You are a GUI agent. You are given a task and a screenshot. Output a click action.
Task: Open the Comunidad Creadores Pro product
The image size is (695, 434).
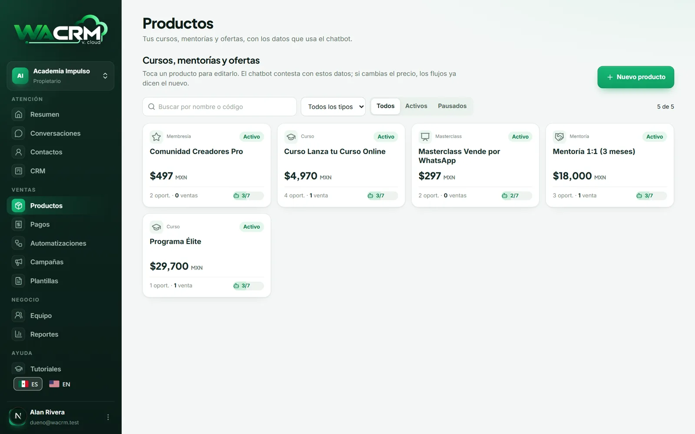point(207,165)
